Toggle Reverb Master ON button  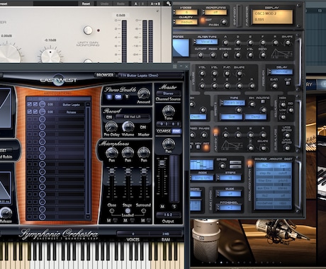coord(143,127)
